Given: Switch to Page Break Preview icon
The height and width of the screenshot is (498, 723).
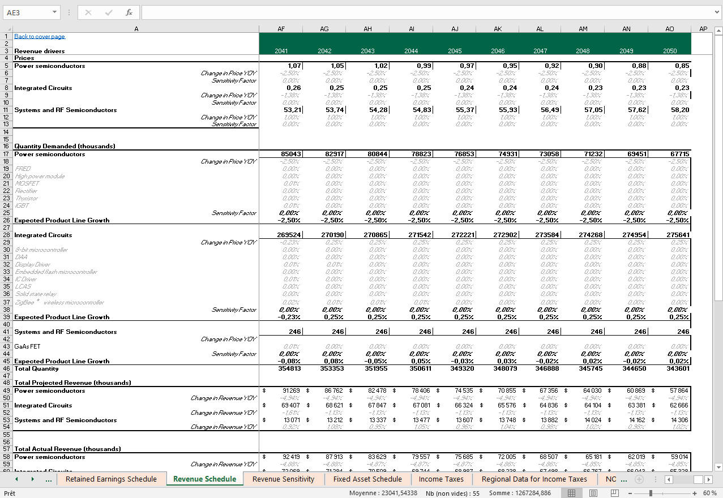Looking at the screenshot, I should tap(615, 493).
